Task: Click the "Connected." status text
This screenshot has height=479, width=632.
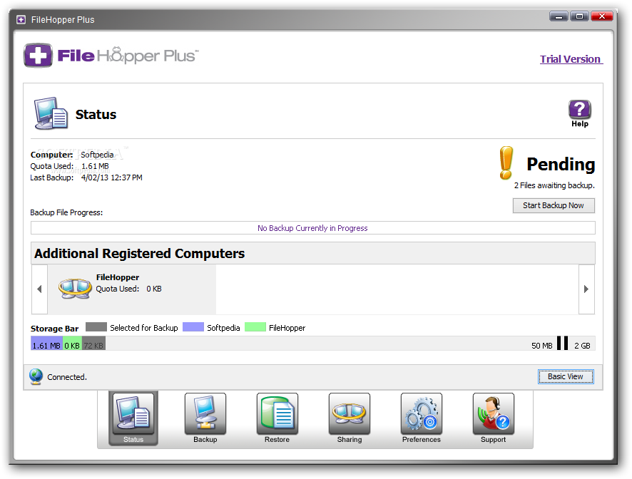Action: click(67, 377)
